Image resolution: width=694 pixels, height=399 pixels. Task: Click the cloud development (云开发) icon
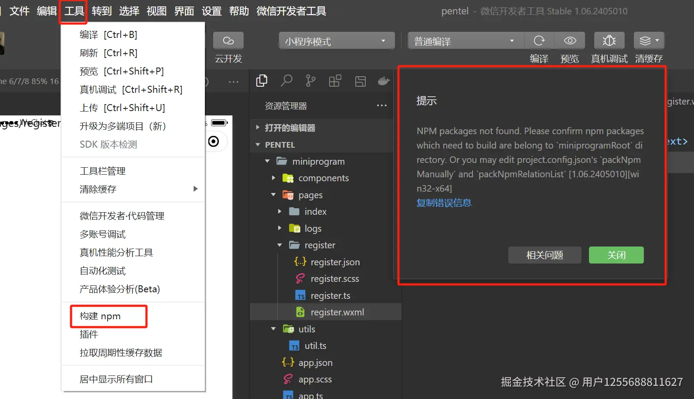tap(228, 41)
